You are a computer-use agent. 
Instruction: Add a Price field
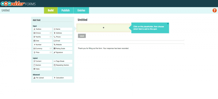43,52
